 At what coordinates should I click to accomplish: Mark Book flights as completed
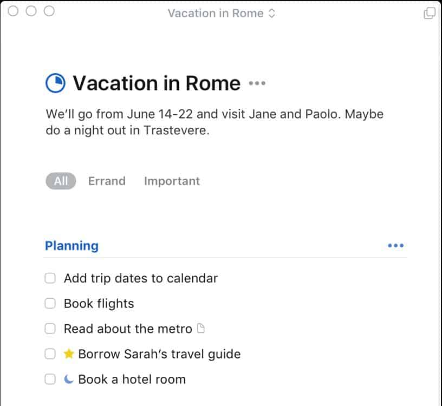pyautogui.click(x=50, y=303)
